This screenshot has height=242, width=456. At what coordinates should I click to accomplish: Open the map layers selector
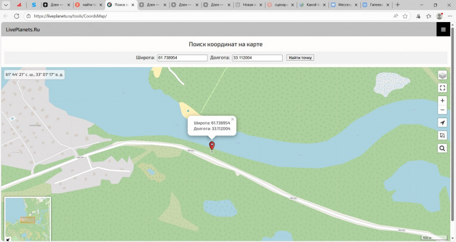442,75
